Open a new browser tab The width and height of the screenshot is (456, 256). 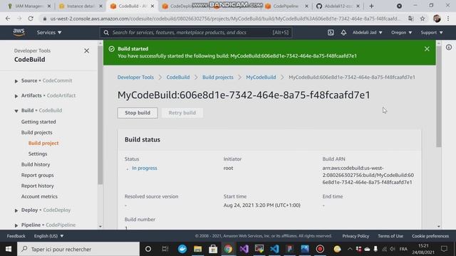(x=371, y=6)
